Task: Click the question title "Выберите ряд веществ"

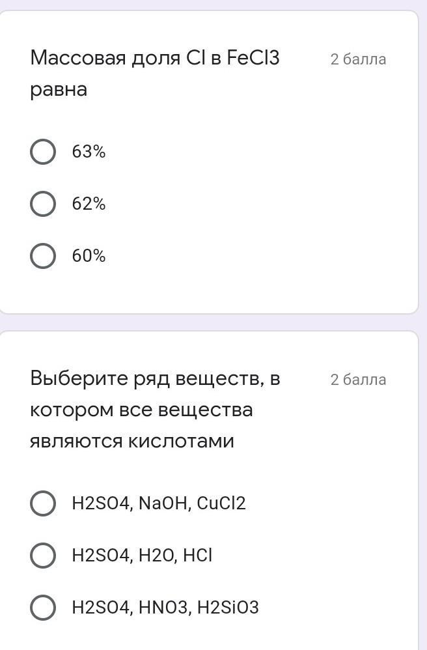Action: click(155, 378)
